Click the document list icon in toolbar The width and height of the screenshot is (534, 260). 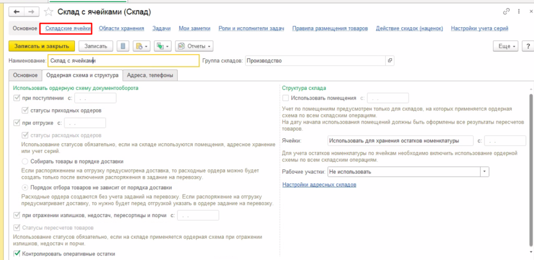point(123,46)
